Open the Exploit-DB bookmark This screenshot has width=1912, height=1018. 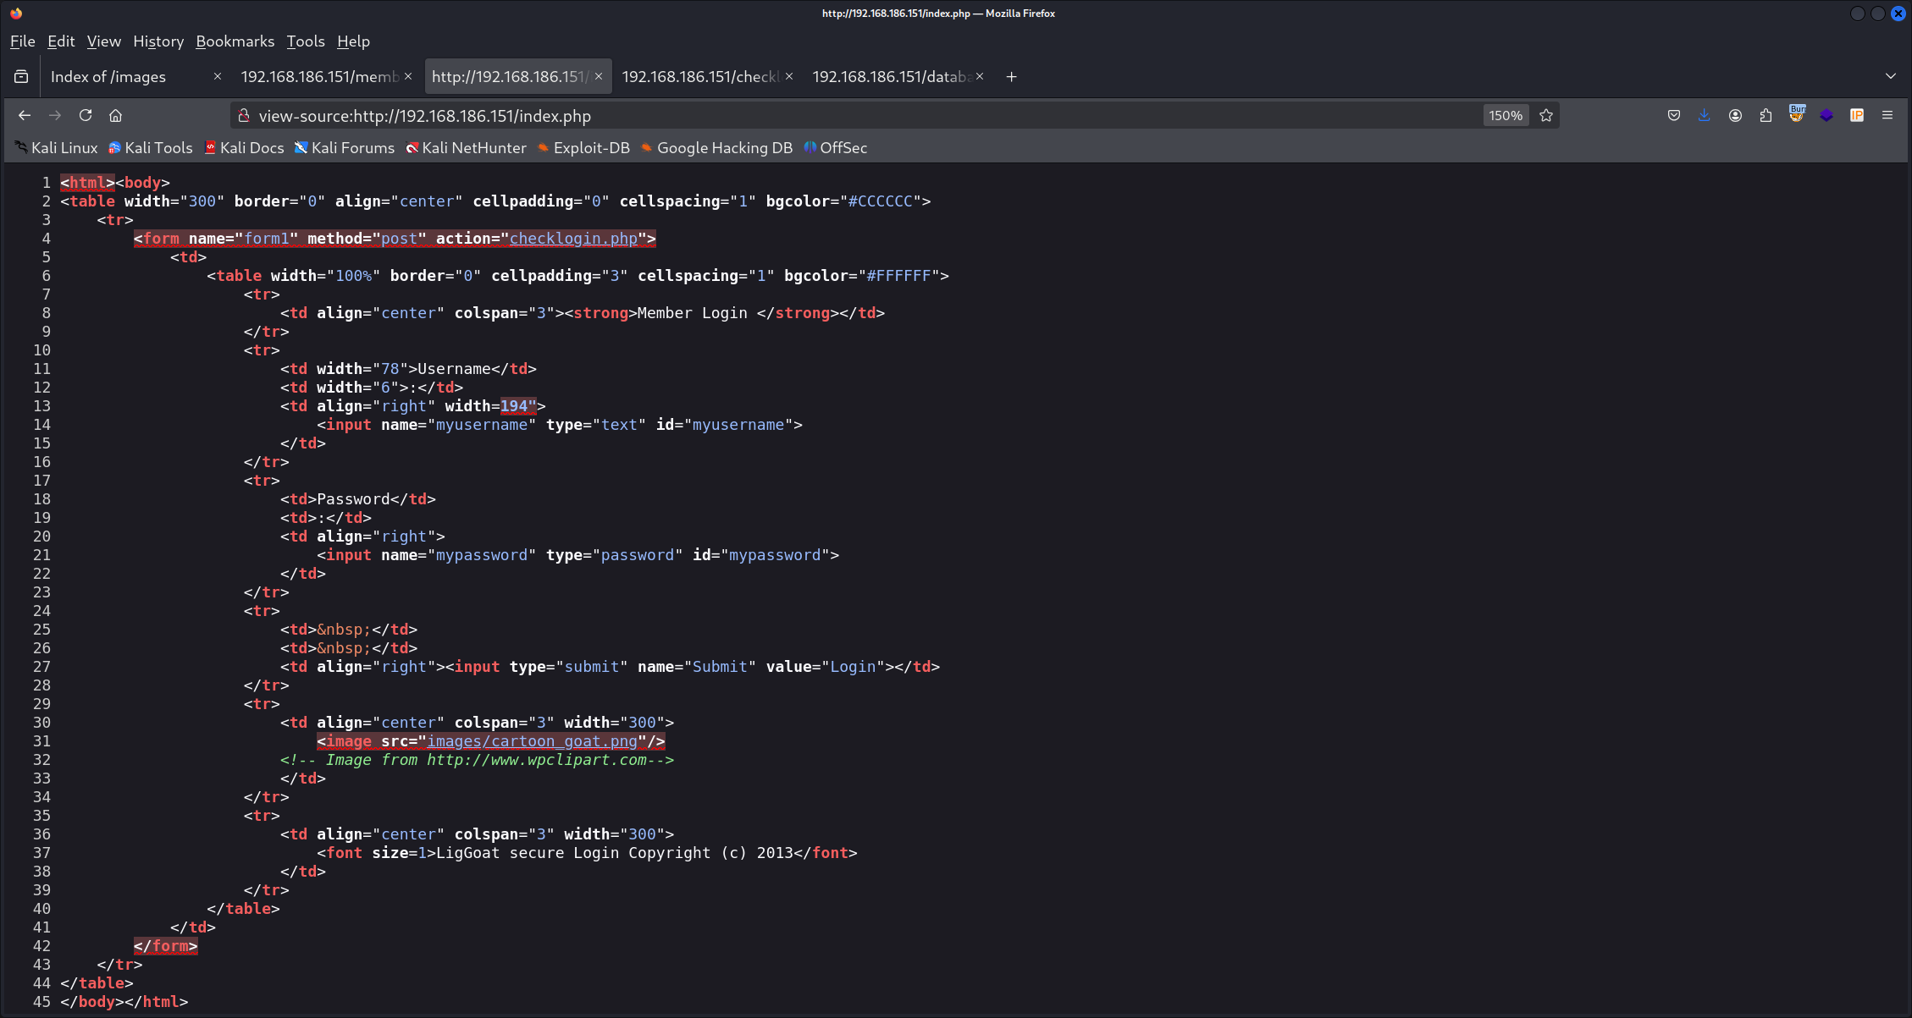583,148
